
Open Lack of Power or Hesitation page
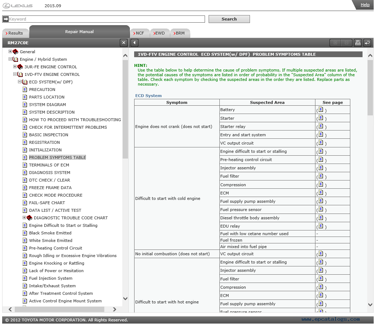[x=56, y=271]
